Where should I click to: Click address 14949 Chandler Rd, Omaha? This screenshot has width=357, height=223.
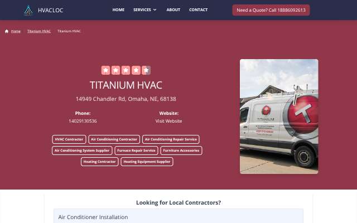pos(126,99)
